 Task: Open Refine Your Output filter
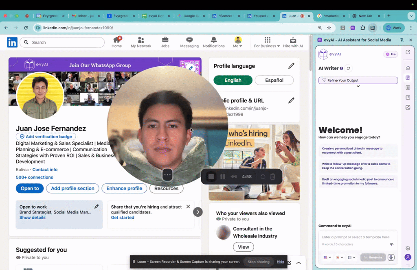358,80
